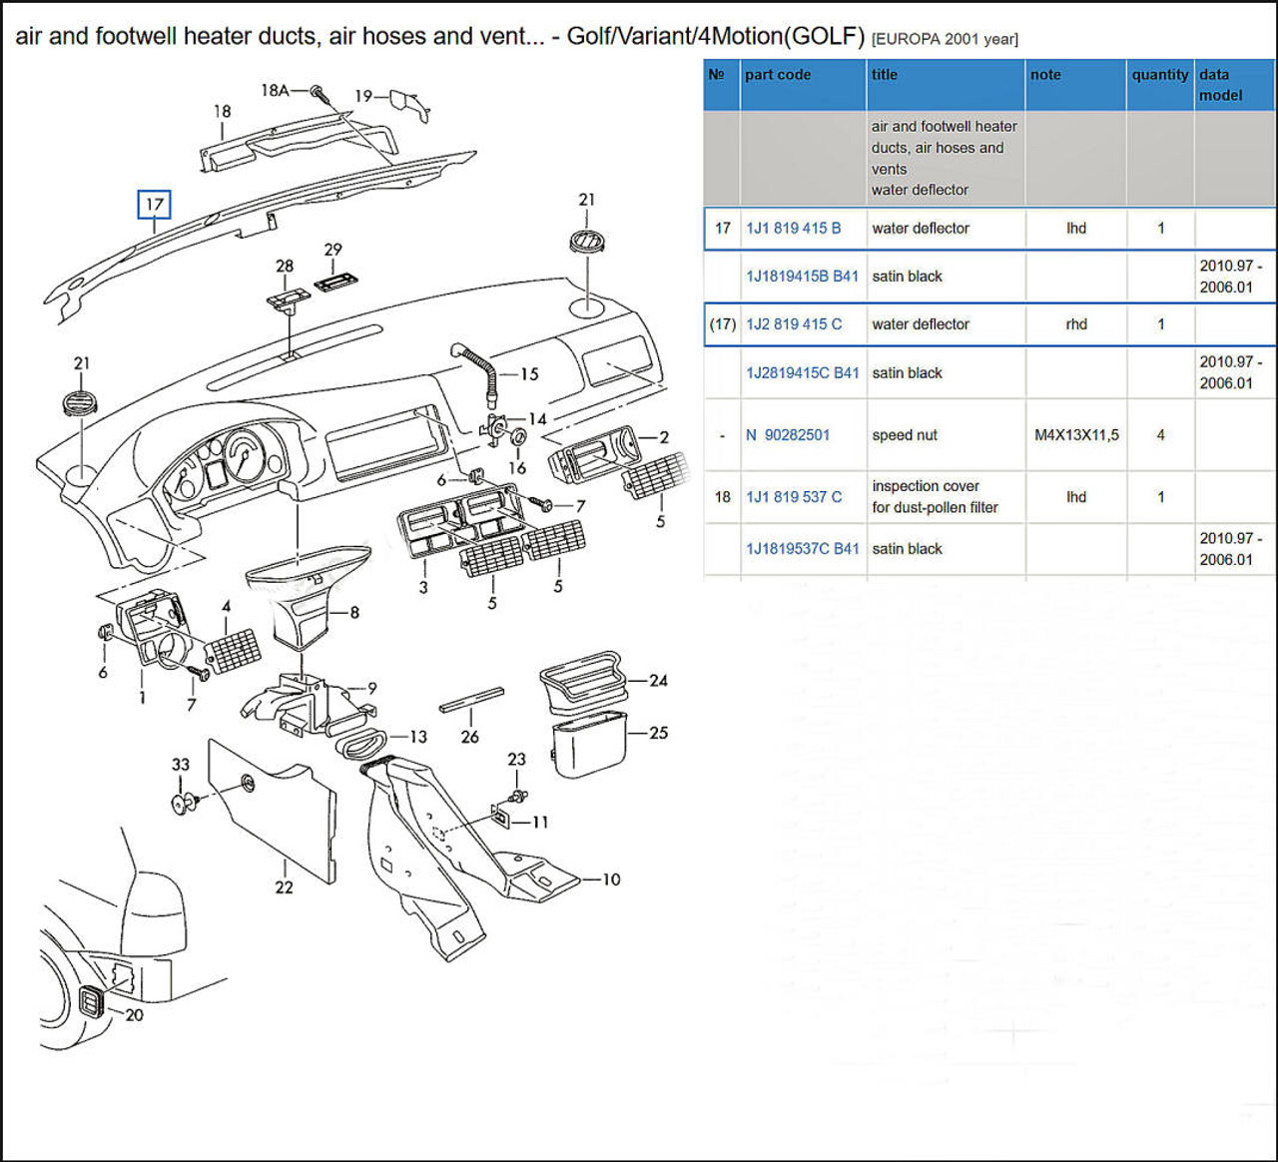1278x1162 pixels.
Task: Click the "(17)" number cell
Action: pos(722,324)
